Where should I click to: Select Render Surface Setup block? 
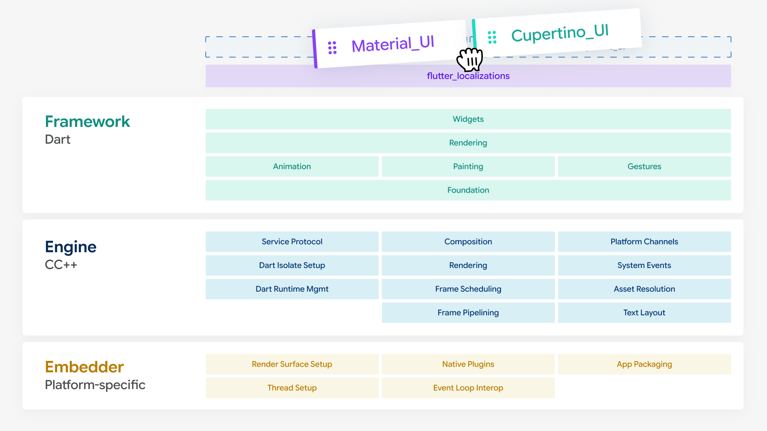click(292, 364)
